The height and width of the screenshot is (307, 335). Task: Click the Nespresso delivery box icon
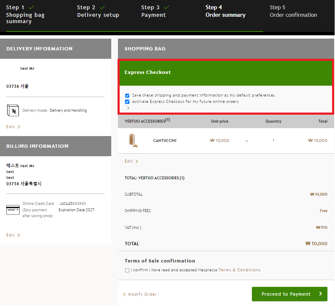click(x=13, y=110)
